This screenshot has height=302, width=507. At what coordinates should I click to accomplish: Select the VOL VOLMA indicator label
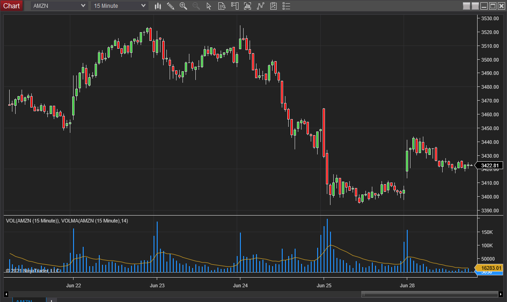(67, 221)
